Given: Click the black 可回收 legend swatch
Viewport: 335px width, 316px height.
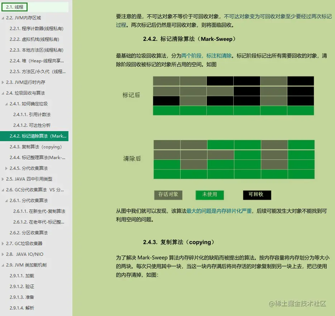Looking at the screenshot, I should coord(257,195).
